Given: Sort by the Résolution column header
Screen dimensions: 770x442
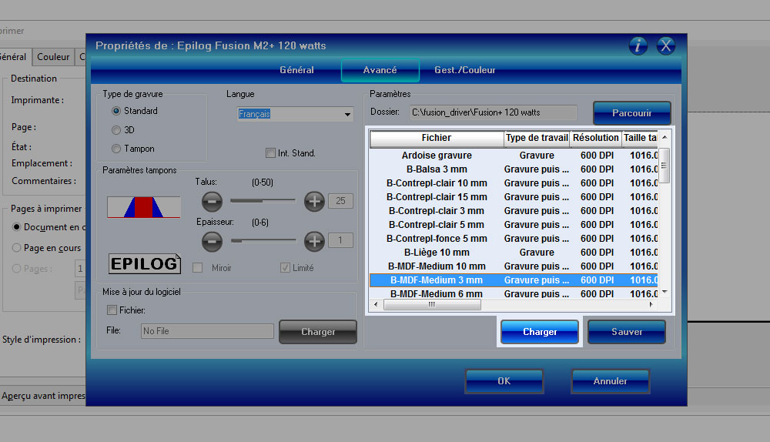Looking at the screenshot, I should pos(596,139).
